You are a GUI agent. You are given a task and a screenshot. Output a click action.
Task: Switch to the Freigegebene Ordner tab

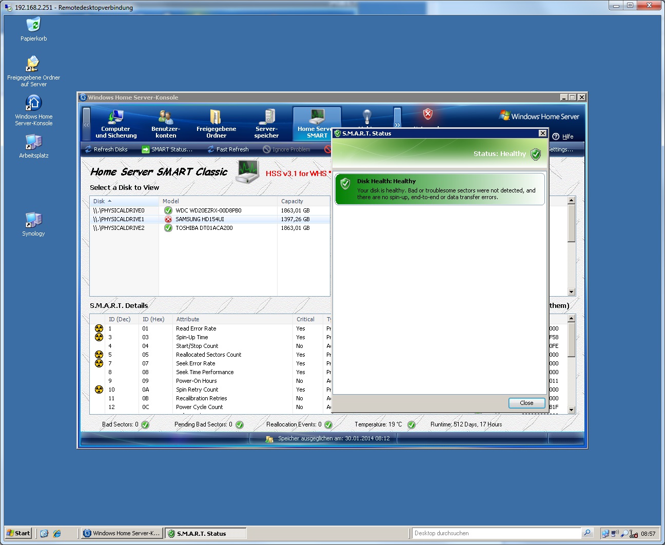point(216,124)
